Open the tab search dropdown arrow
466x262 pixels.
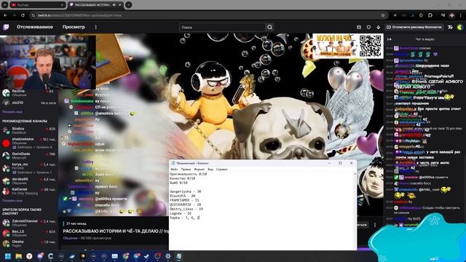tap(5, 5)
